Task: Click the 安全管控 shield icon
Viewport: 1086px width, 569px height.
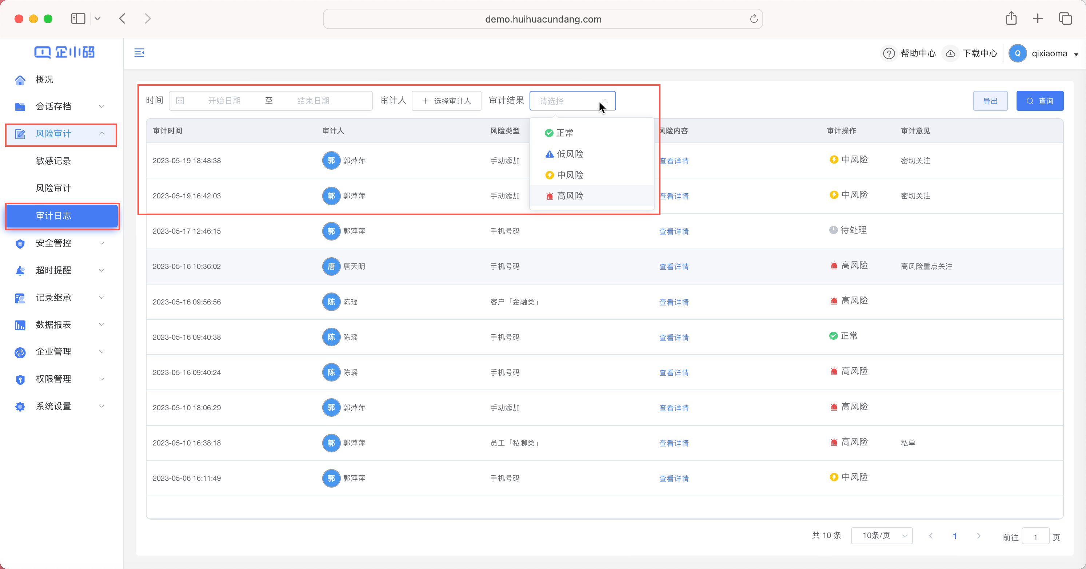Action: (x=20, y=243)
